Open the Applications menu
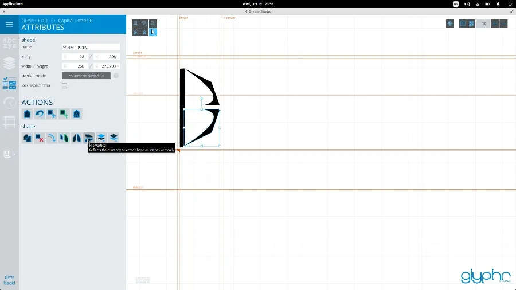 13,3
